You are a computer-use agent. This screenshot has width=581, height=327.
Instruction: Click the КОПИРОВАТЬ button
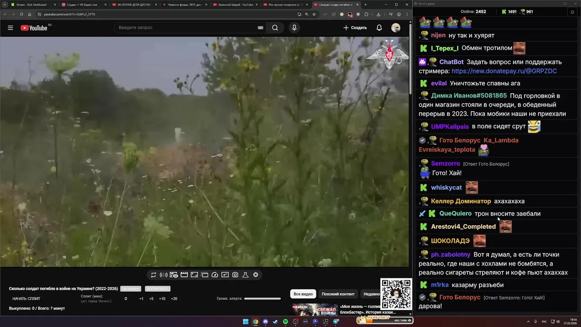click(158, 289)
